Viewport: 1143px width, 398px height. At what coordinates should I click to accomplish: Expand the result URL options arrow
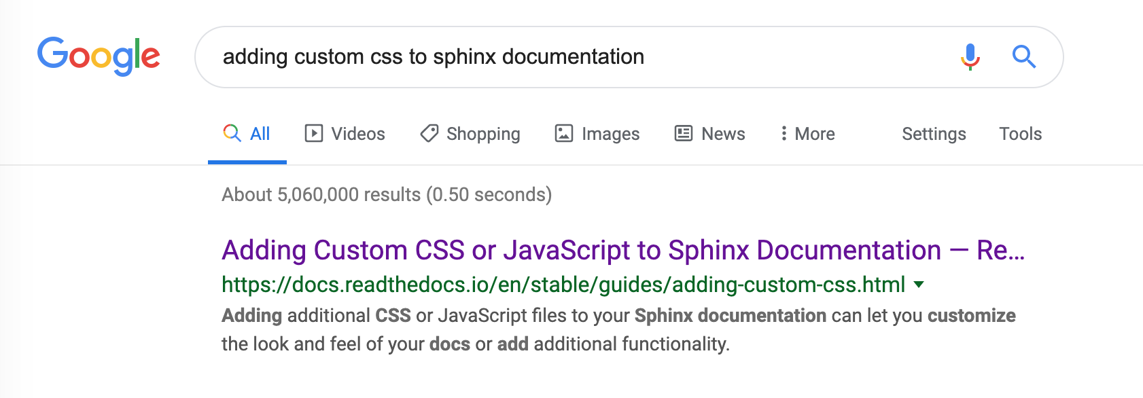point(919,285)
